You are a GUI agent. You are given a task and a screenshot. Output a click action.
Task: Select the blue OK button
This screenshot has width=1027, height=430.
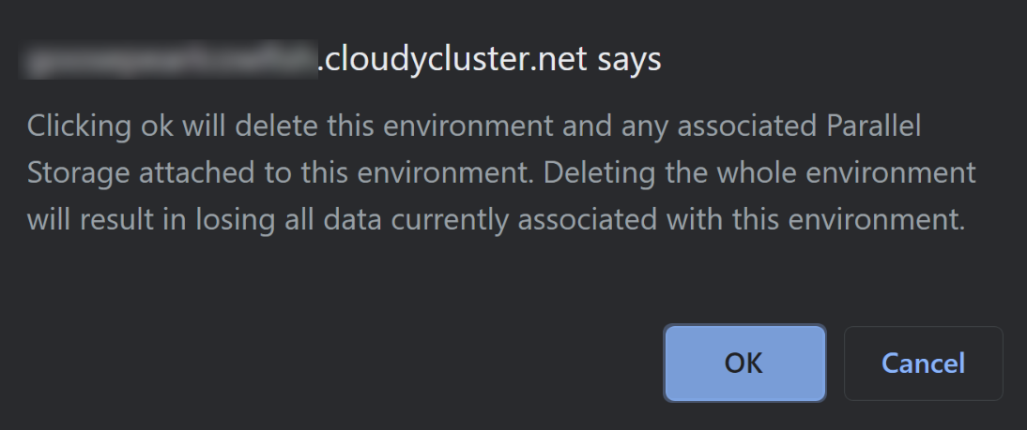pyautogui.click(x=744, y=363)
